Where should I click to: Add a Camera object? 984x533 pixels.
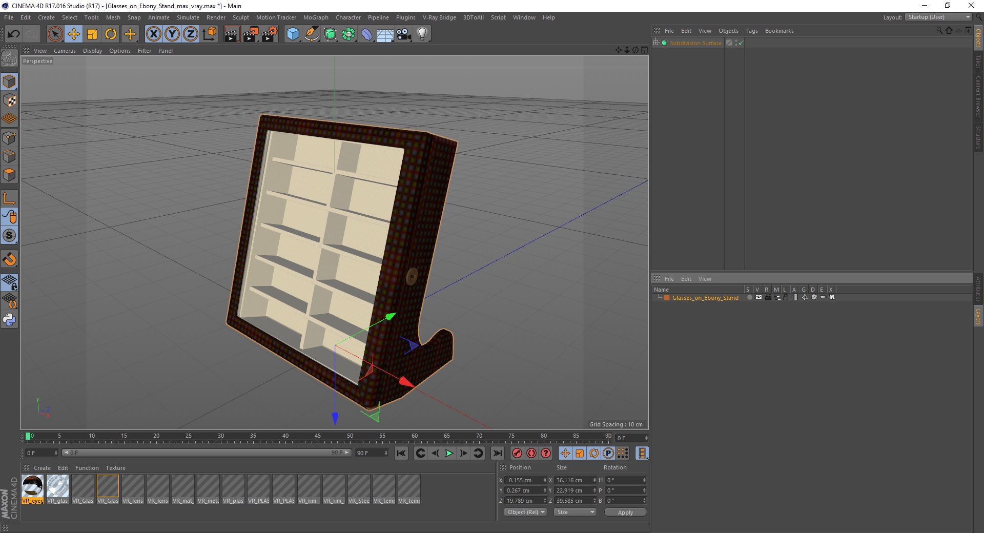tap(403, 34)
